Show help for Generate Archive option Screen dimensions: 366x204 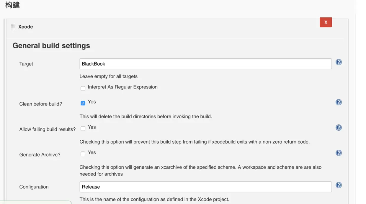[339, 153]
